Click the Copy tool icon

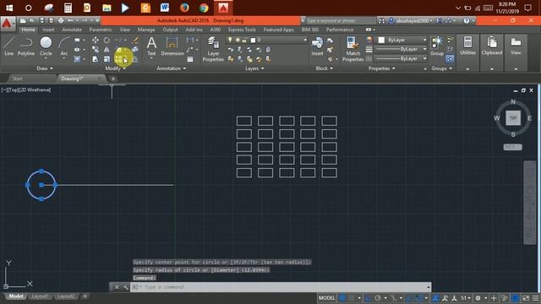[x=96, y=50]
